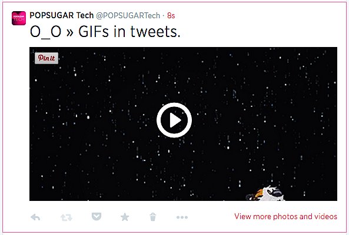Image resolution: width=349 pixels, height=235 pixels.
Task: Open View more photos and videos link
Action: 286,216
